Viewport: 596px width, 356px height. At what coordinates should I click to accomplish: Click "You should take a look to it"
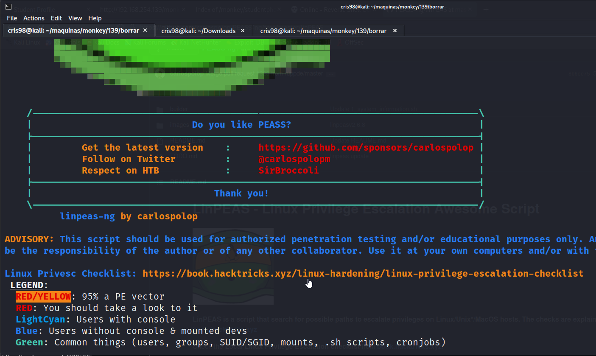[x=120, y=308]
